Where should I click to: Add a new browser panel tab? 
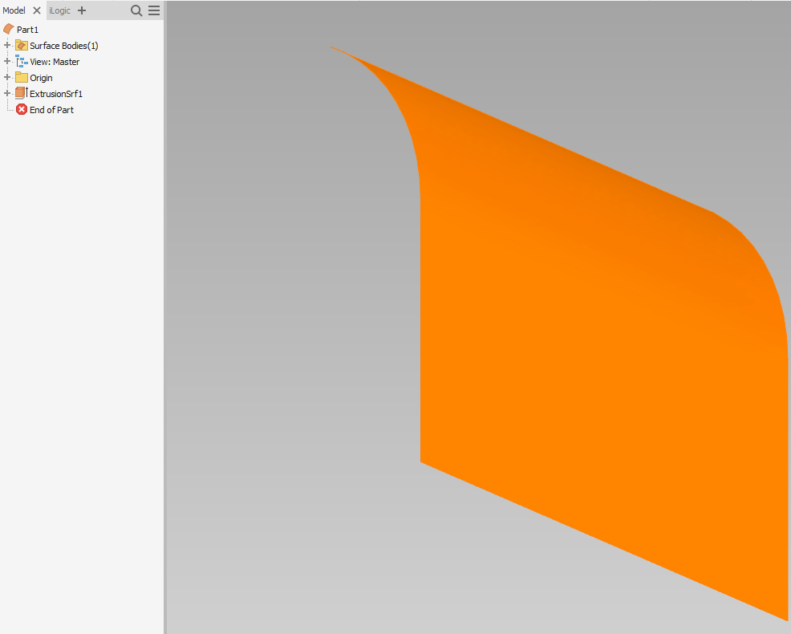[x=82, y=10]
